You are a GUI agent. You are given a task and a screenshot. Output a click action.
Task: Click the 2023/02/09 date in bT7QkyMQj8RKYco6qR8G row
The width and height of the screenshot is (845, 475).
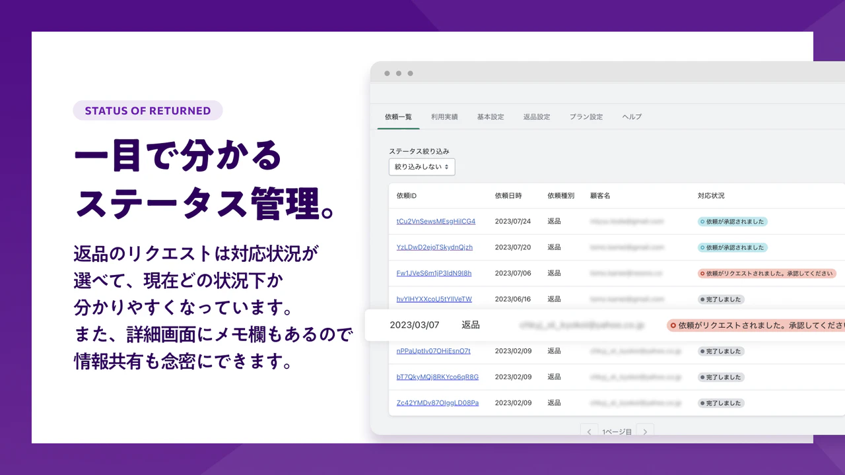tap(513, 377)
